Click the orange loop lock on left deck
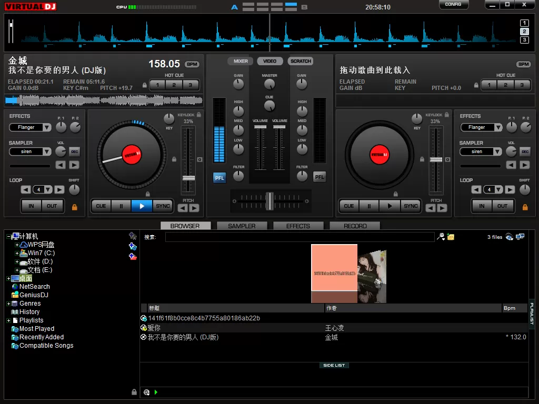539x404 pixels. point(74,207)
